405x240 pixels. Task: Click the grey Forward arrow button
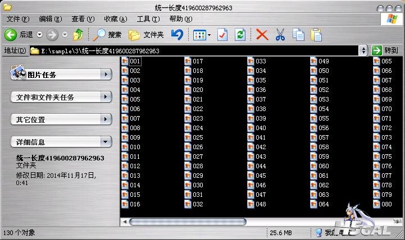(x=52, y=35)
